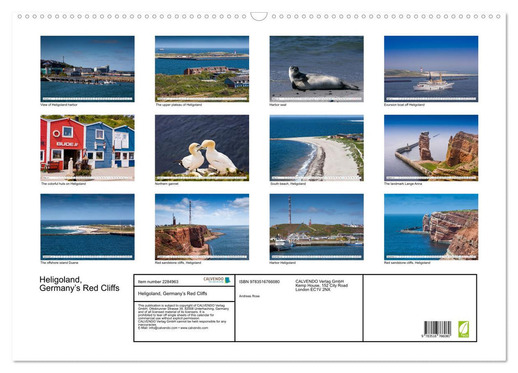The image size is (518, 373).
Task: Click the CALVENDO logo
Action: click(217, 280)
